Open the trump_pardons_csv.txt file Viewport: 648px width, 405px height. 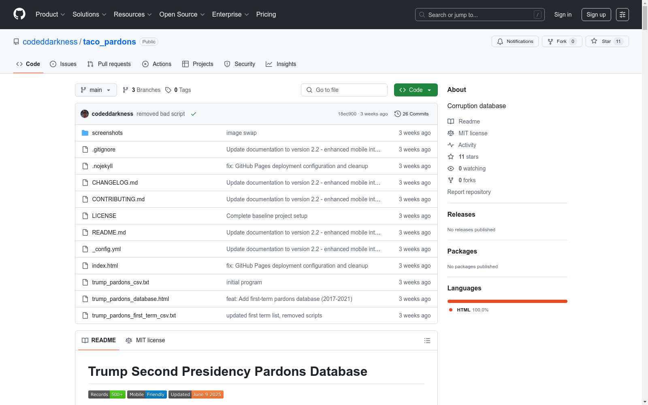pos(121,282)
